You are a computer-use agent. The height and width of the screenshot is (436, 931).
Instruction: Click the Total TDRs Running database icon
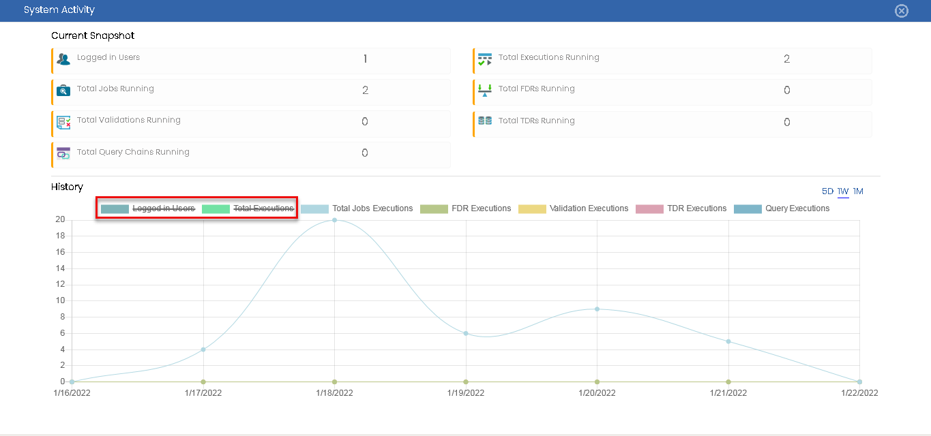pos(485,121)
